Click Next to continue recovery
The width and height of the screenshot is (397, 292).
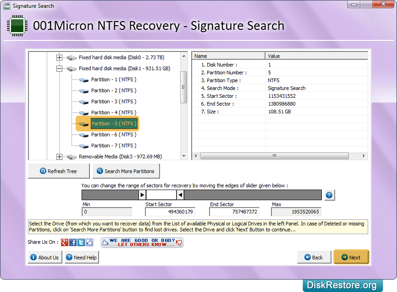coord(351,257)
